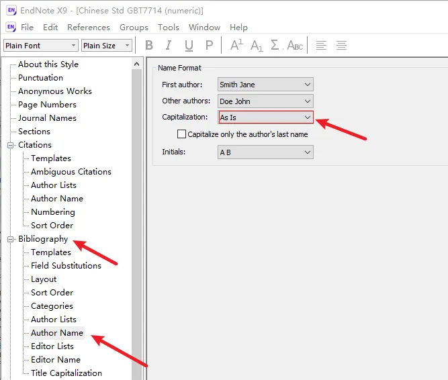
Task: Open Capitalization dropdown set to As Is
Action: tap(266, 117)
